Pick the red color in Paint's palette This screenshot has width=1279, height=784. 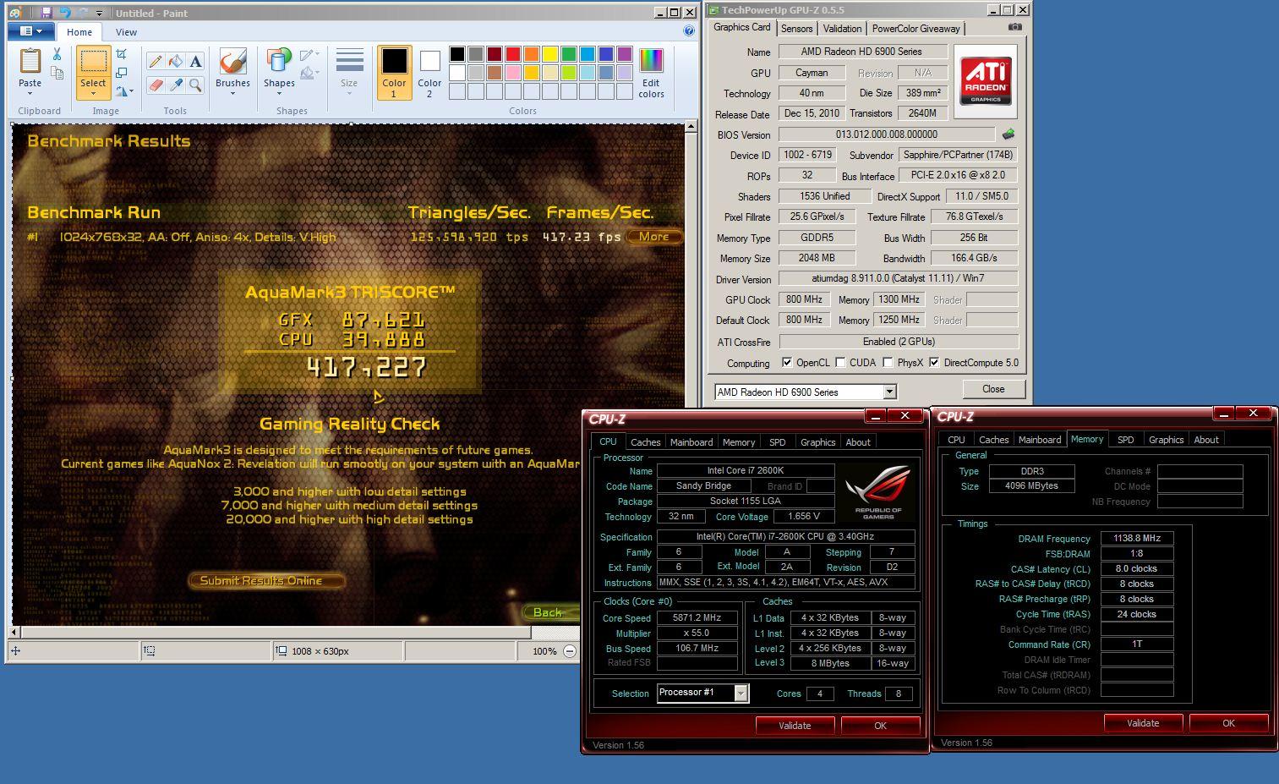coord(512,54)
